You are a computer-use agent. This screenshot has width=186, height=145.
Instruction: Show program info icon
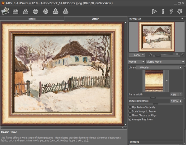pos(163,11)
